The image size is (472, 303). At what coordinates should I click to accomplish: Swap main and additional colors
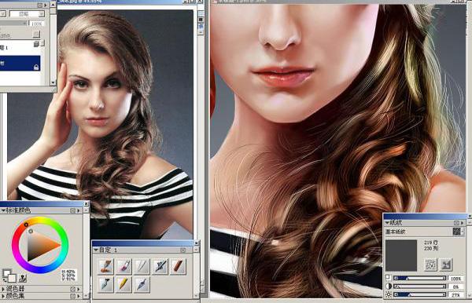pyautogui.click(x=4, y=280)
